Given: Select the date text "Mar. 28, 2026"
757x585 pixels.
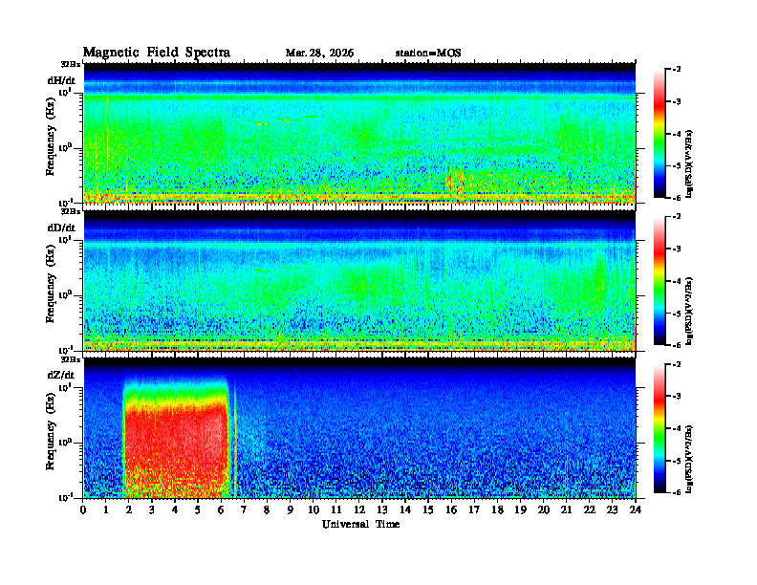Looking at the screenshot, I should (x=319, y=54).
